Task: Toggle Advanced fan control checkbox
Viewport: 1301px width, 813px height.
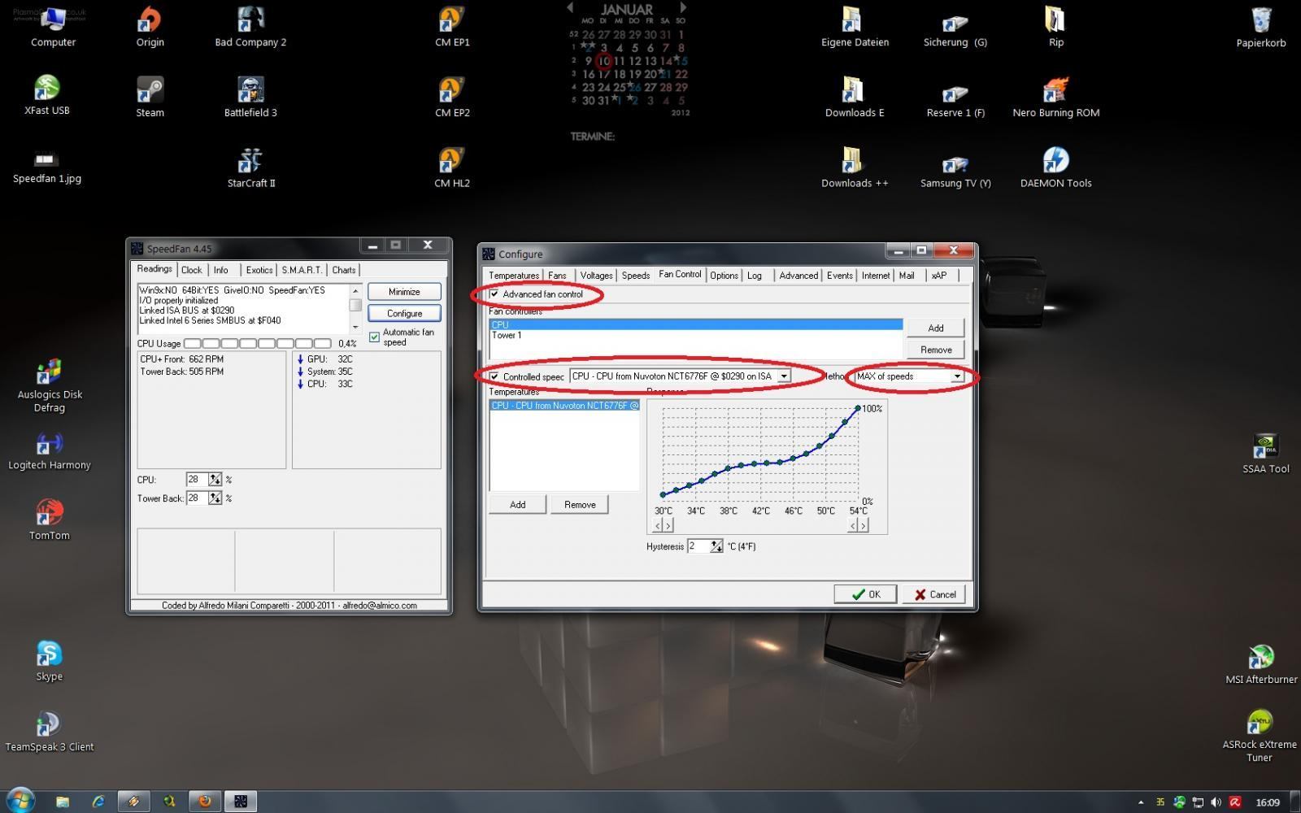Action: click(x=494, y=294)
